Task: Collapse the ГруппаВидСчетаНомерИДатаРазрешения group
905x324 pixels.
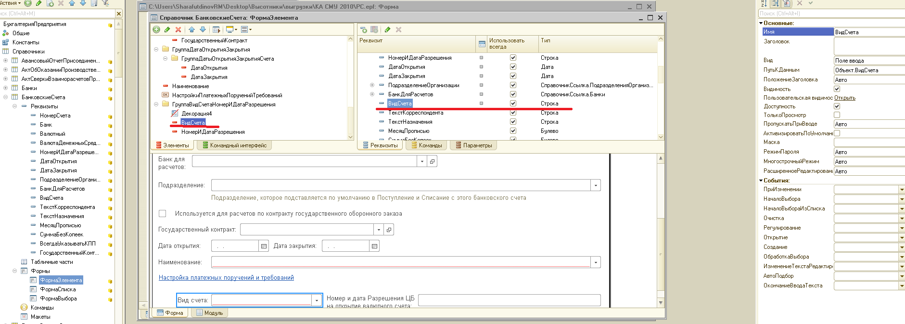Action: click(156, 104)
